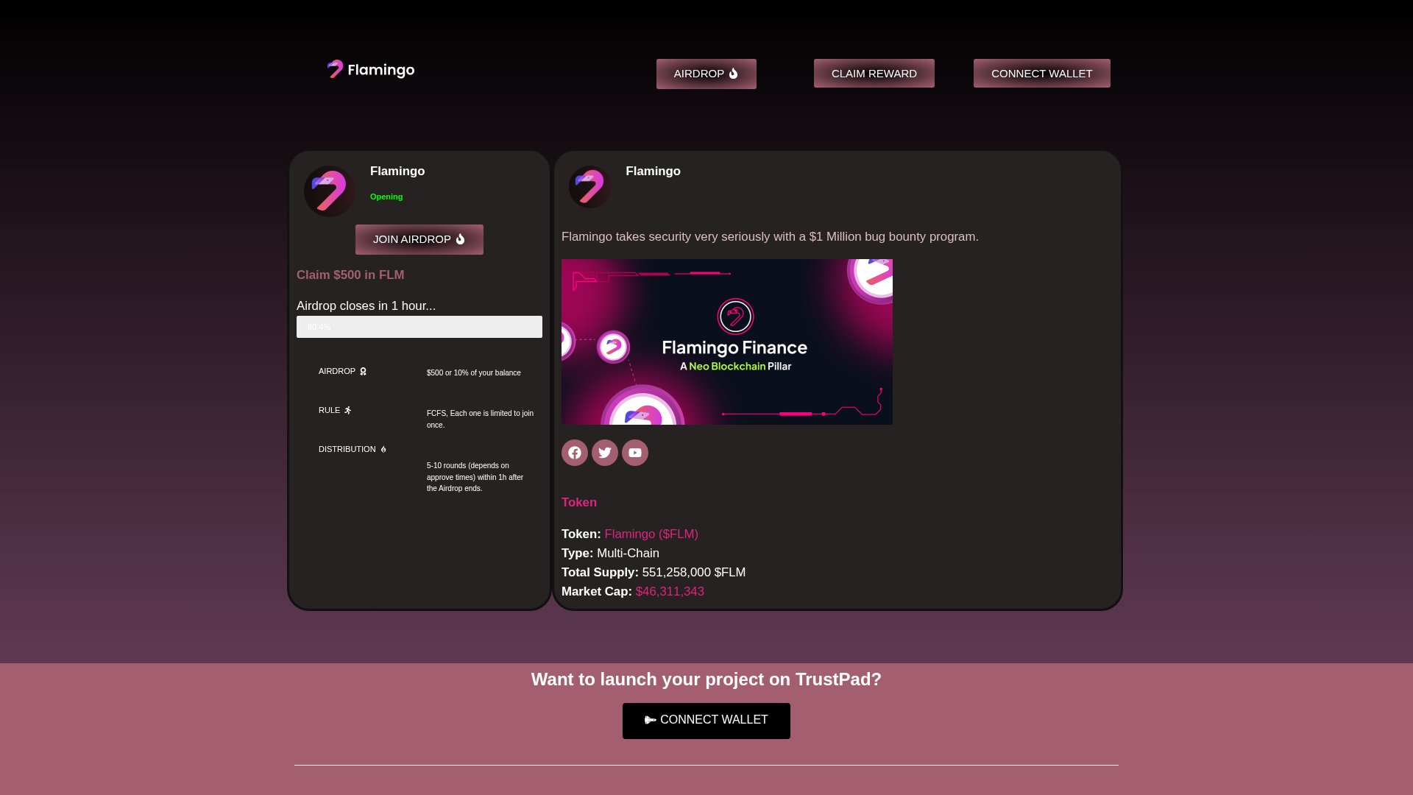Click the text 'Airdrop closes in 1 hour...'

point(366,306)
